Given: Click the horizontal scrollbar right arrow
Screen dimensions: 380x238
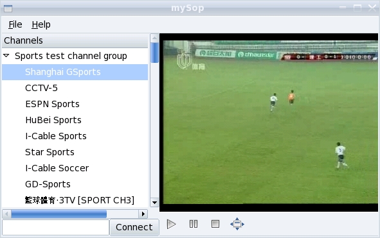Looking at the screenshot, I should (143, 214).
